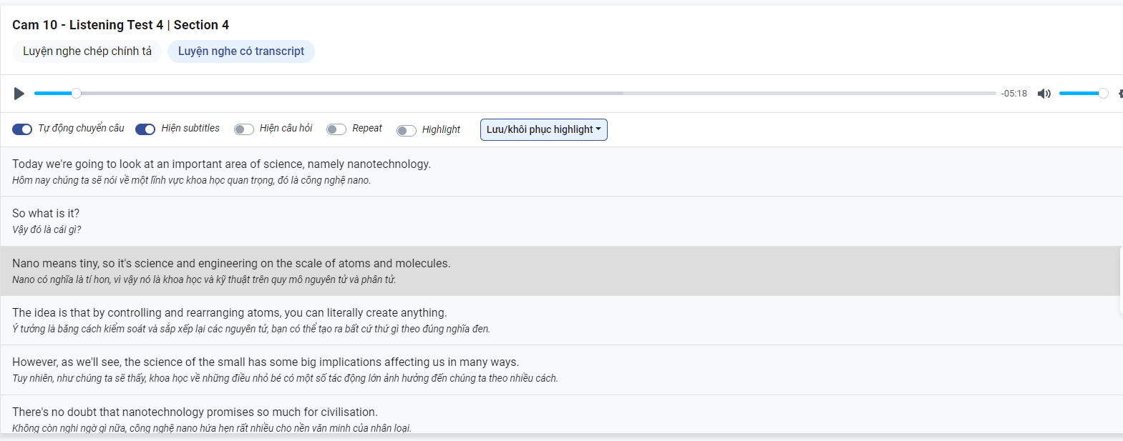Toggle Tự động chuyển câu switch
Image resolution: width=1123 pixels, height=441 pixels.
tap(22, 129)
